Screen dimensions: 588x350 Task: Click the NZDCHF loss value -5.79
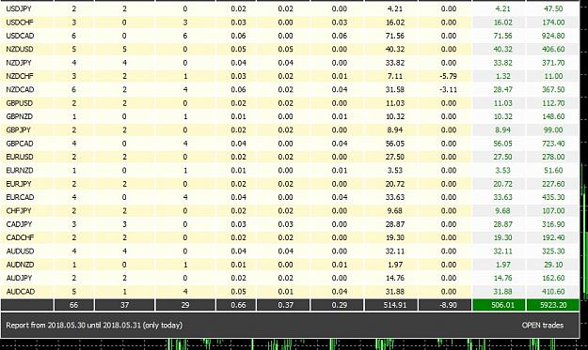pos(448,76)
